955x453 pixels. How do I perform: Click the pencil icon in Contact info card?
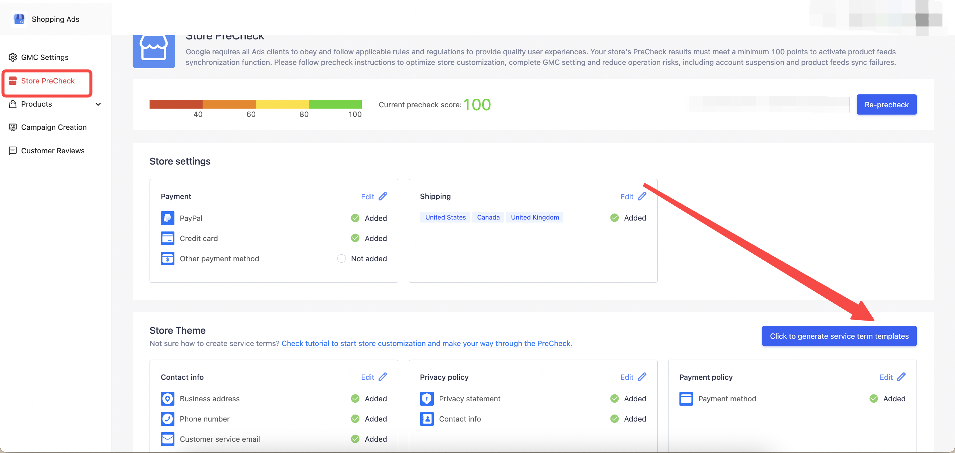click(383, 377)
